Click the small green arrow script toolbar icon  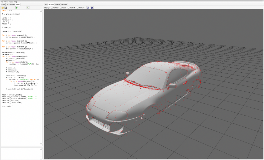[28, 8]
